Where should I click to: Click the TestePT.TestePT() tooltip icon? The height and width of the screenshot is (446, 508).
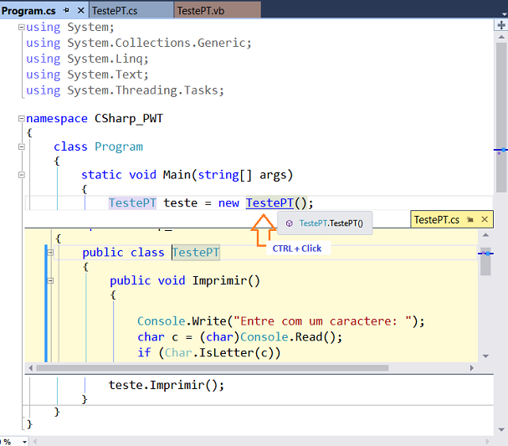289,223
